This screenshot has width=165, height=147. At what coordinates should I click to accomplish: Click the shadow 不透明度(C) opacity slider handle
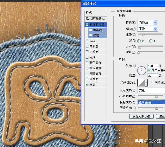click(156, 108)
